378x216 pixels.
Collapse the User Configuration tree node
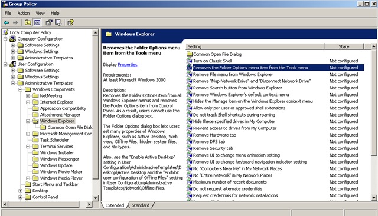pyautogui.click(x=5, y=64)
